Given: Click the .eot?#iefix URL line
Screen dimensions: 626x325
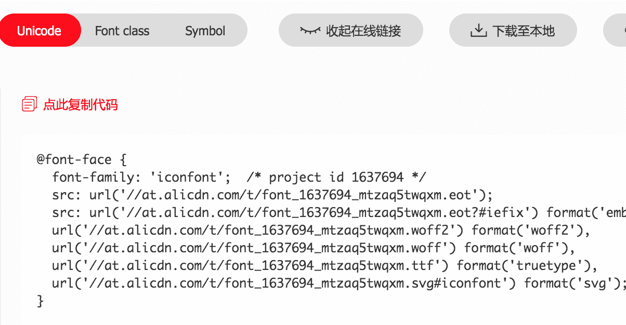Looking at the screenshot, I should coord(312,213).
